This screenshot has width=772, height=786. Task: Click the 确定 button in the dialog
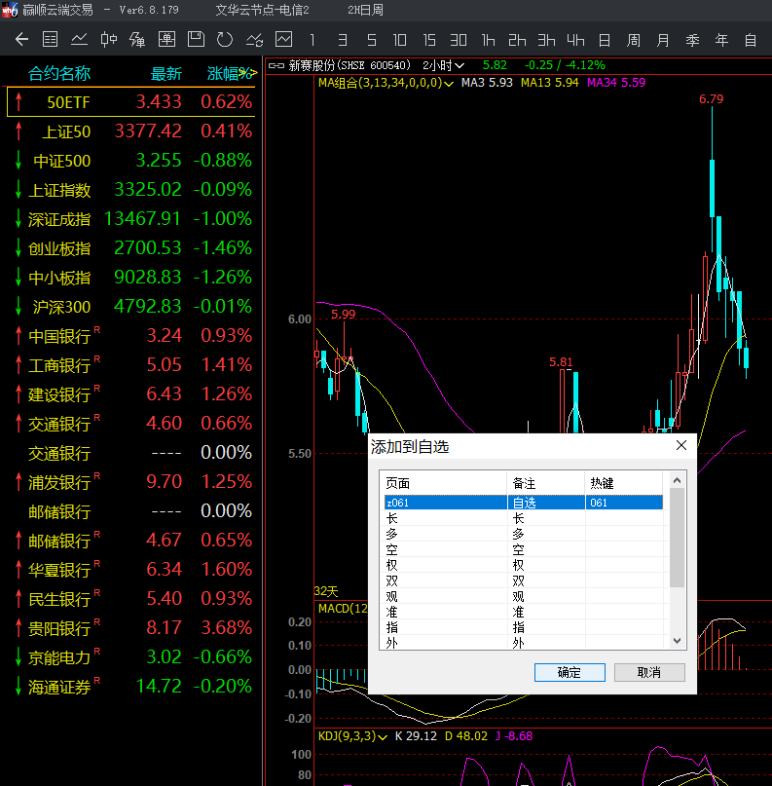click(x=570, y=672)
